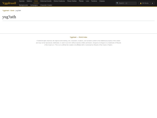Focus the Search input field
The image size is (157, 118).
pyautogui.click(x=126, y=3)
